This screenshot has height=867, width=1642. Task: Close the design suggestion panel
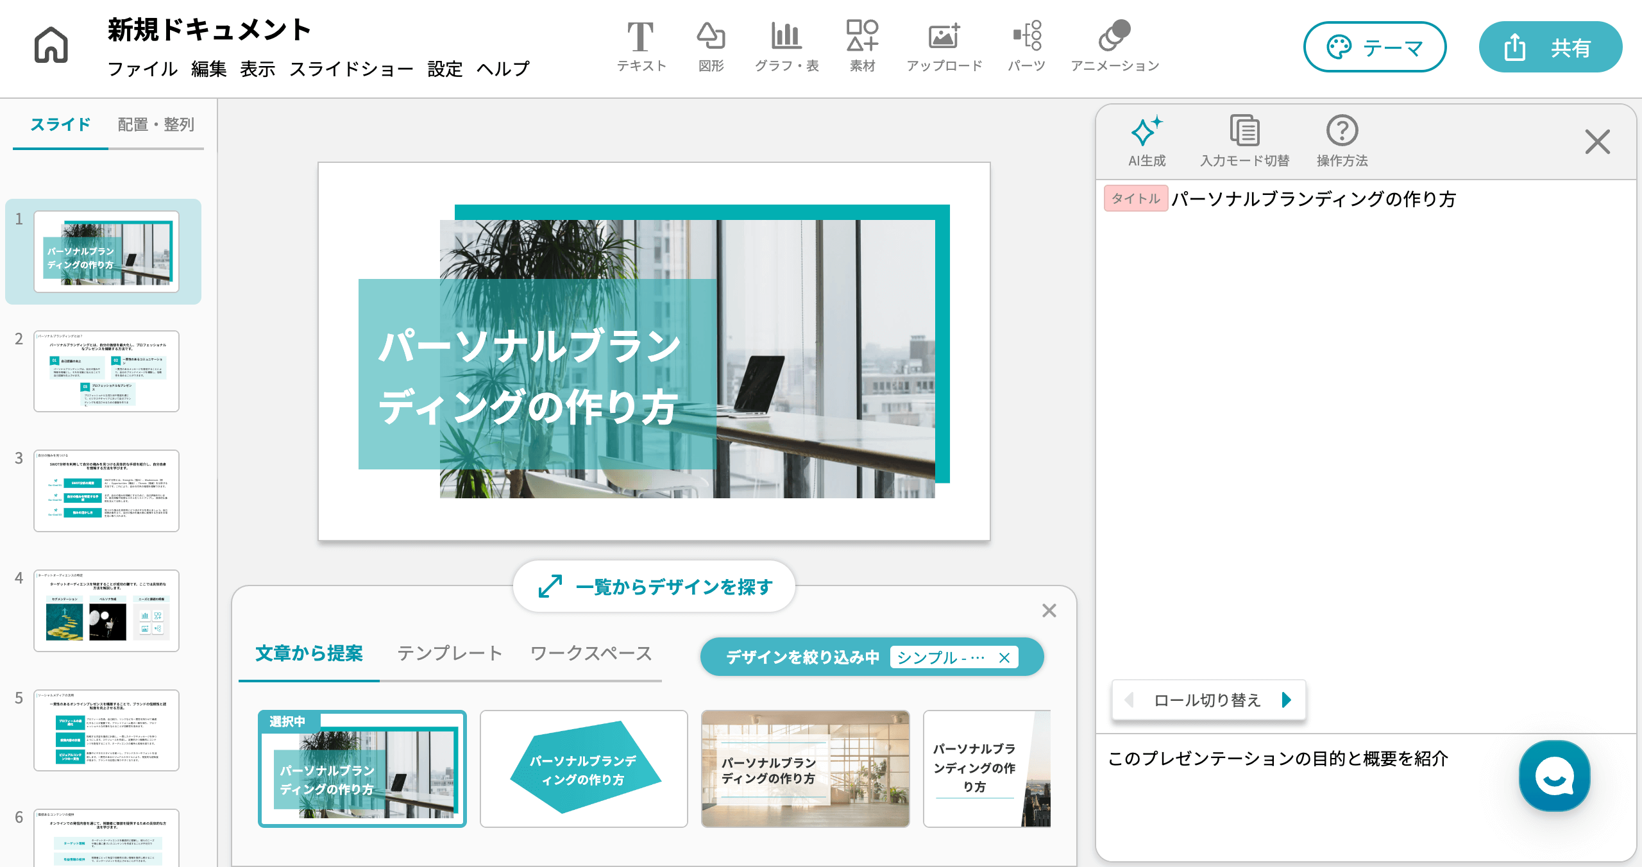click(1049, 610)
